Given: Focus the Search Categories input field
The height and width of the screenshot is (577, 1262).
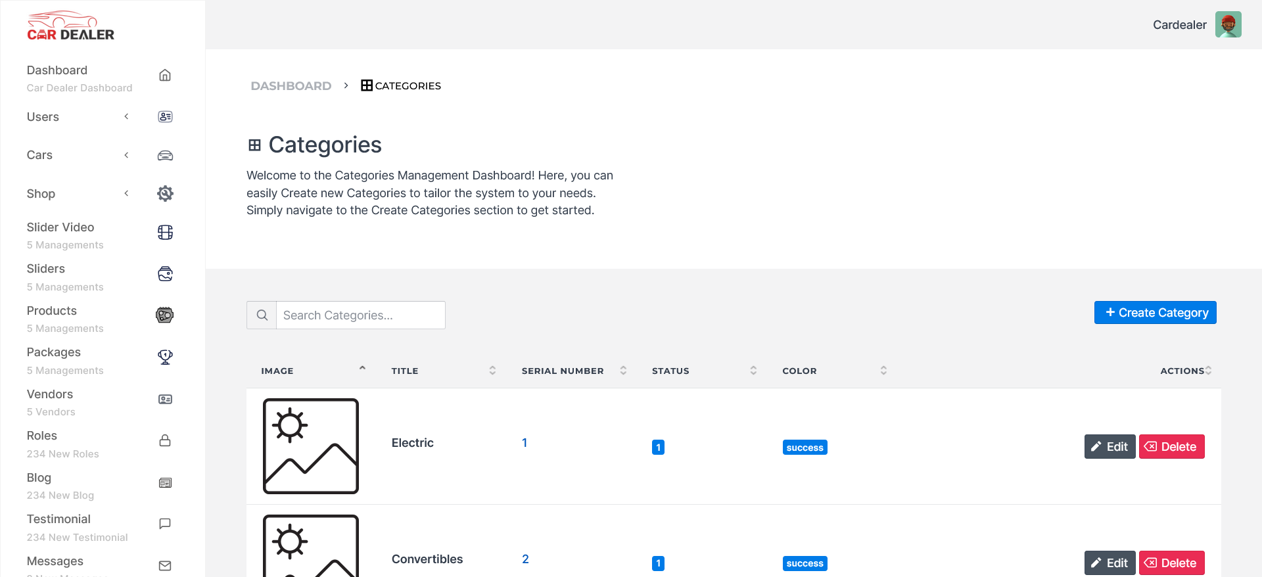Looking at the screenshot, I should [360, 315].
